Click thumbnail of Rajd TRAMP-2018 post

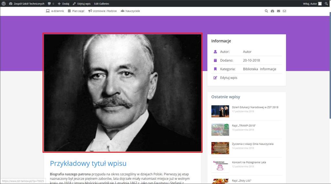220,130
